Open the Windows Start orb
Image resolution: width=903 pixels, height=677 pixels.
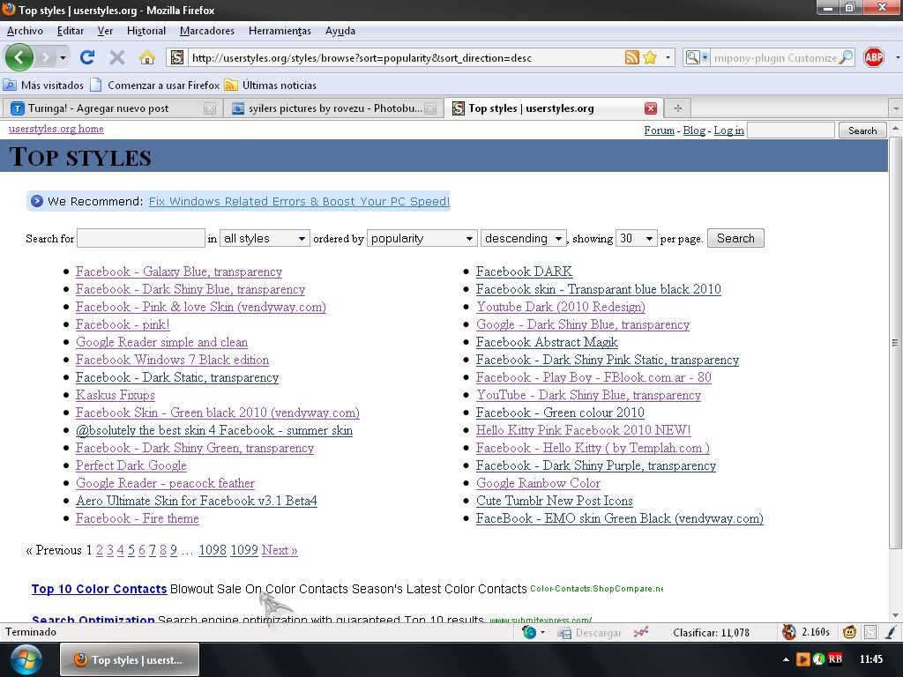[25, 659]
